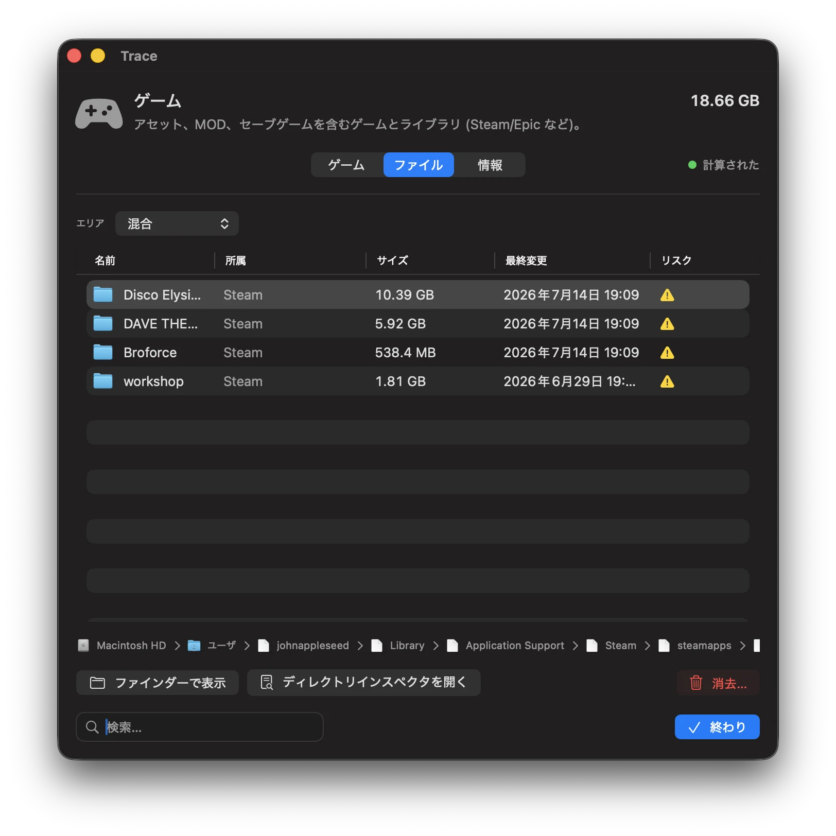Click johnappleseed label in path bar

(312, 646)
